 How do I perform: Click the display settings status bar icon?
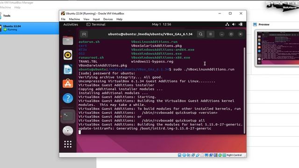click(x=206, y=155)
